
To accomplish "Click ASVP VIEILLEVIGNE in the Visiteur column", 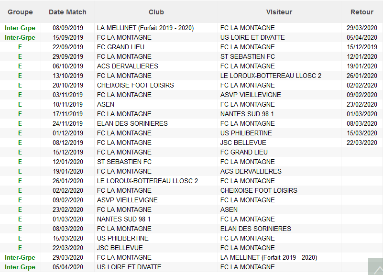I will click(251, 95).
